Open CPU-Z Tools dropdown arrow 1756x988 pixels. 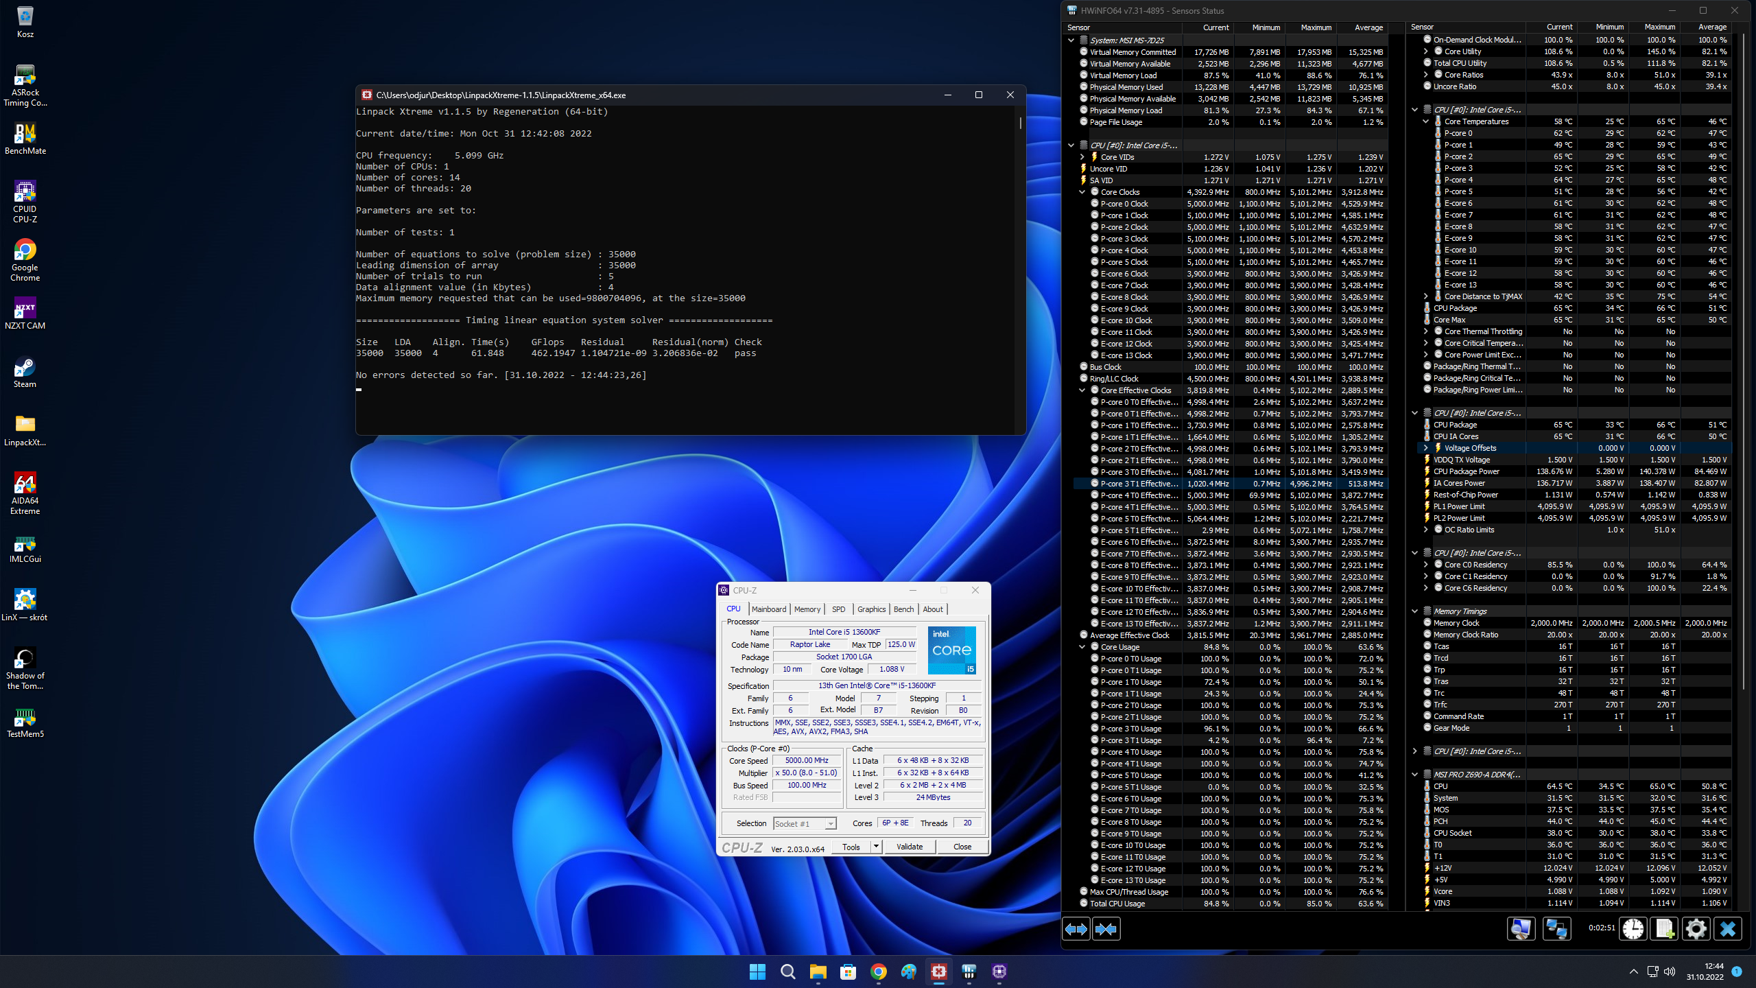(876, 847)
